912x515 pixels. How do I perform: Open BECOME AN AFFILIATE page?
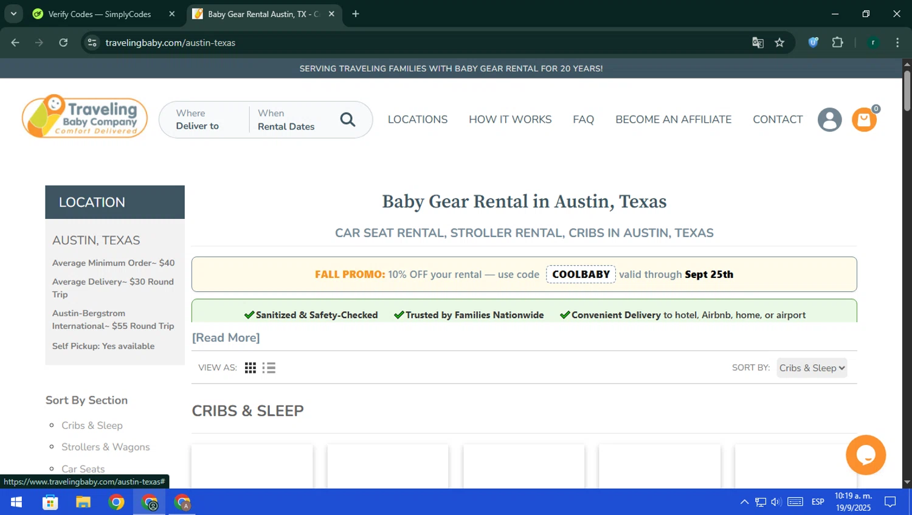point(674,120)
